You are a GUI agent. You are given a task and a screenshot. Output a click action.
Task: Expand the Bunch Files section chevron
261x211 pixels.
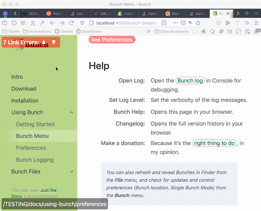pos(71,172)
